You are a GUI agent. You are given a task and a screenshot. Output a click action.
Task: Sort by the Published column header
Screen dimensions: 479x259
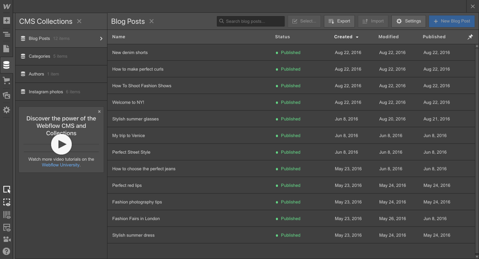[x=434, y=37]
